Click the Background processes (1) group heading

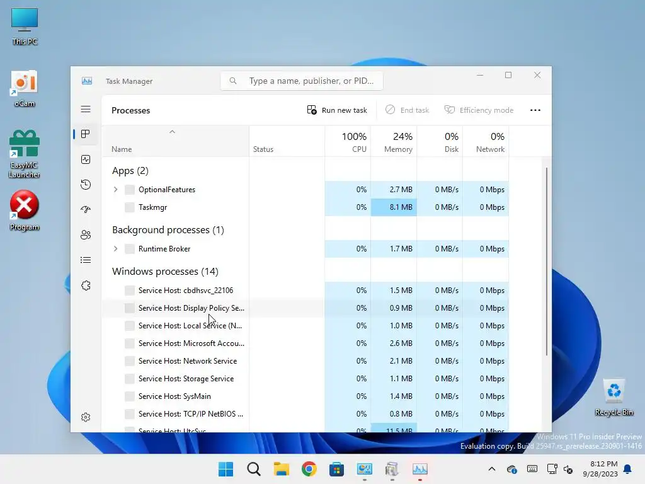click(168, 230)
